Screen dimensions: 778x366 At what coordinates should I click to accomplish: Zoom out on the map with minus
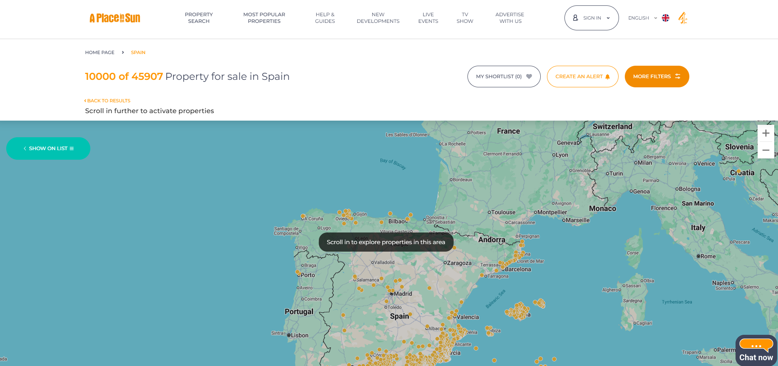click(x=766, y=150)
